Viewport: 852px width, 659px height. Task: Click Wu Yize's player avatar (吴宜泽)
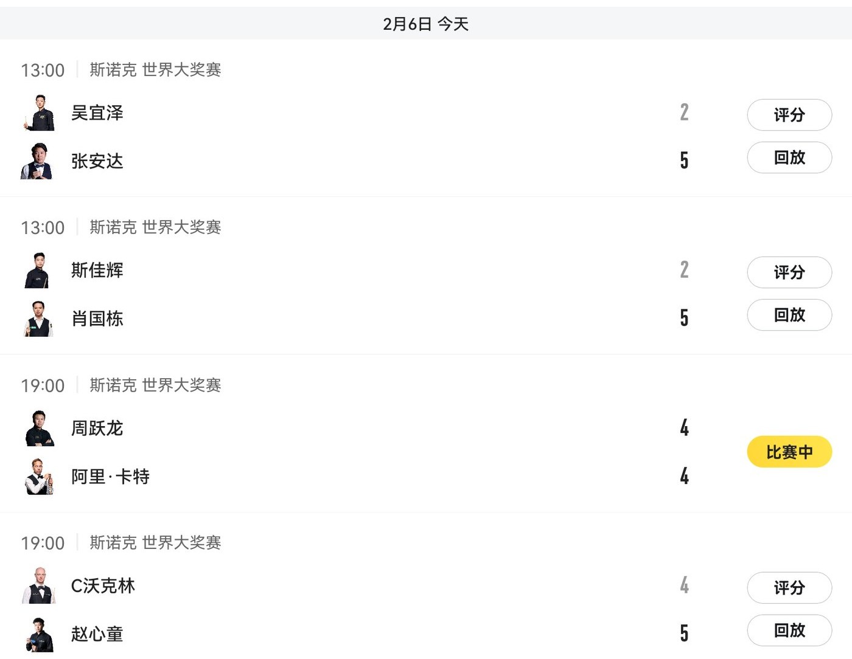tap(39, 113)
